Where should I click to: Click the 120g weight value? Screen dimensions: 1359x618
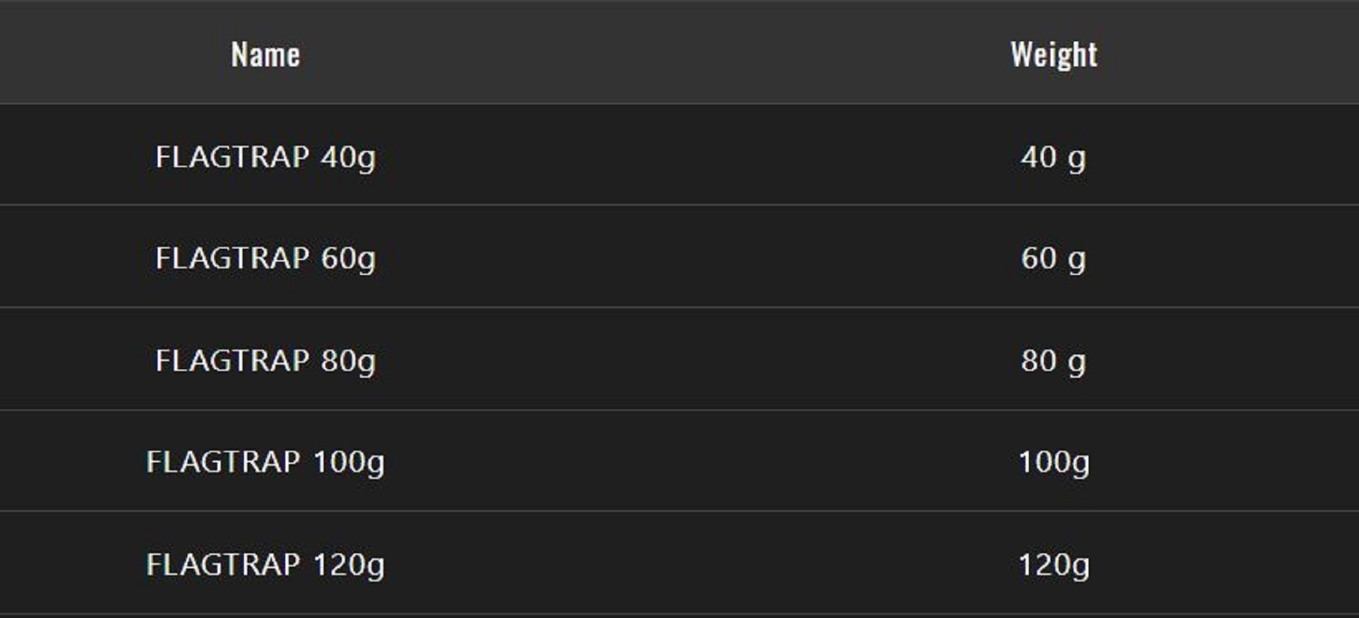click(x=1053, y=564)
